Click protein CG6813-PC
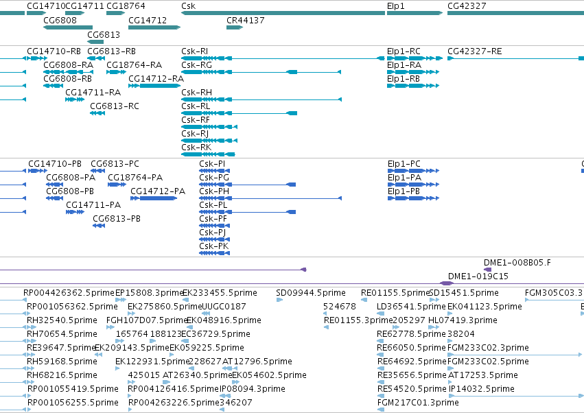The width and height of the screenshot is (584, 413). [x=97, y=171]
